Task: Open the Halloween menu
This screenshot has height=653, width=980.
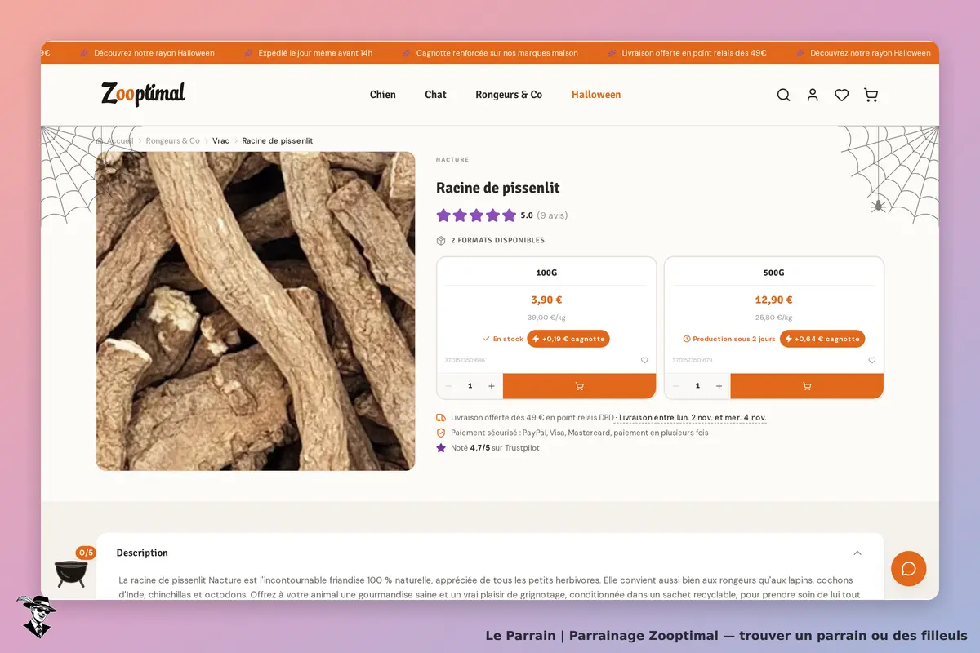Action: 596,95
